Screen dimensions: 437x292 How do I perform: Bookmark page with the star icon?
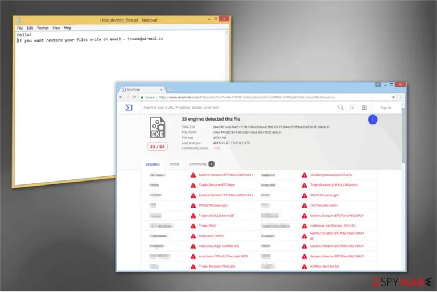(x=393, y=97)
